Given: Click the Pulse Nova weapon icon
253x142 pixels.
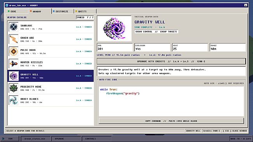Looking at the screenshot, I should (x=14, y=51).
